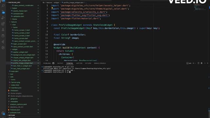Open analysis_options.yaml file
The width and height of the screenshot is (210, 118).
pos(18,104)
